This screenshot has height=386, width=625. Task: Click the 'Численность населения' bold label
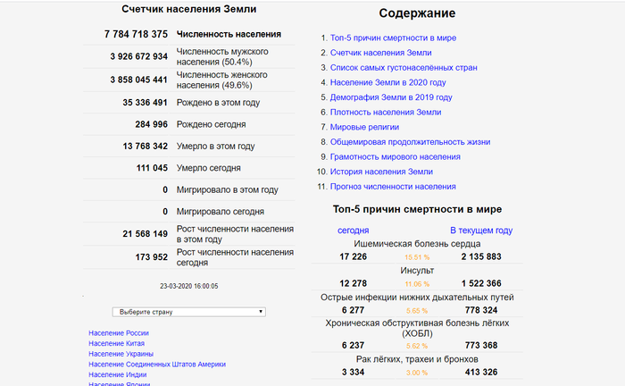coord(229,34)
